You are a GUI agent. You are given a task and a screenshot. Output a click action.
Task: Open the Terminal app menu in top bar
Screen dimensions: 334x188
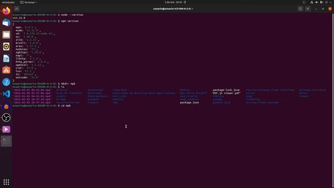(x=29, y=2)
